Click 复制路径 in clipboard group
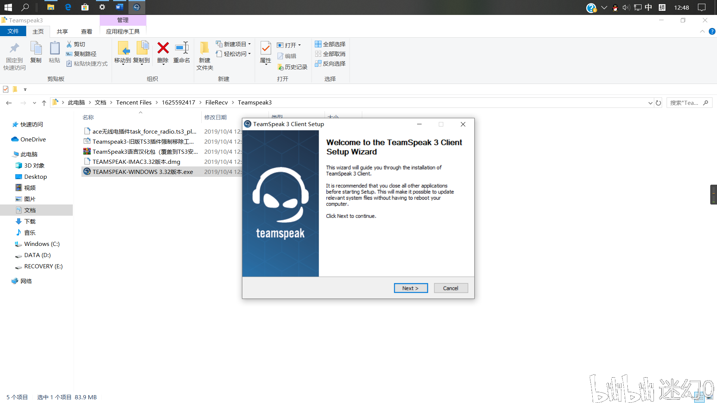 point(81,54)
